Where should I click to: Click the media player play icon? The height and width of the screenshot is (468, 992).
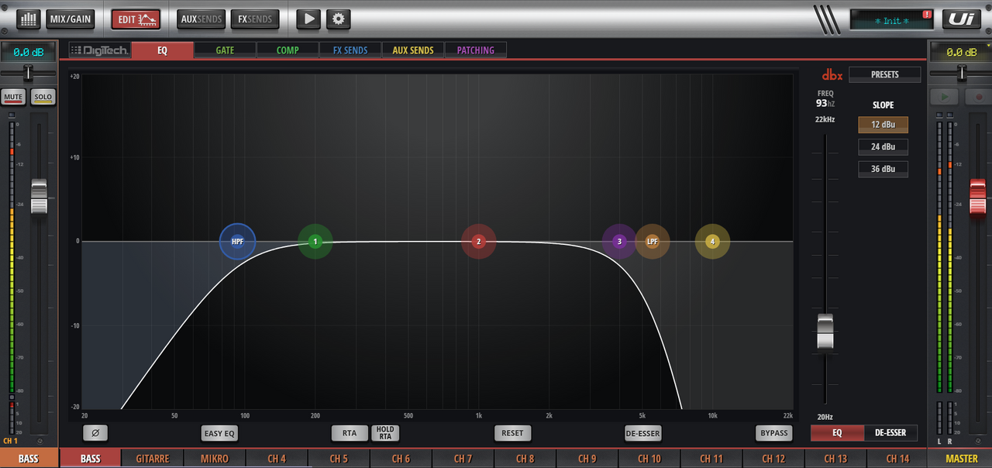coord(308,19)
